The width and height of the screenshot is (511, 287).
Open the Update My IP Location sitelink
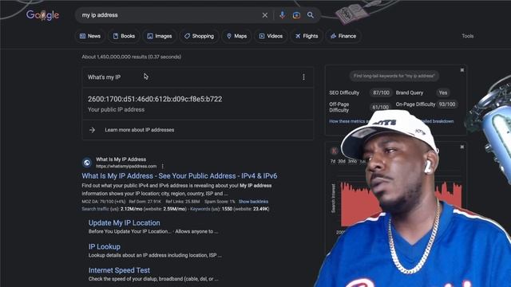[125, 223]
